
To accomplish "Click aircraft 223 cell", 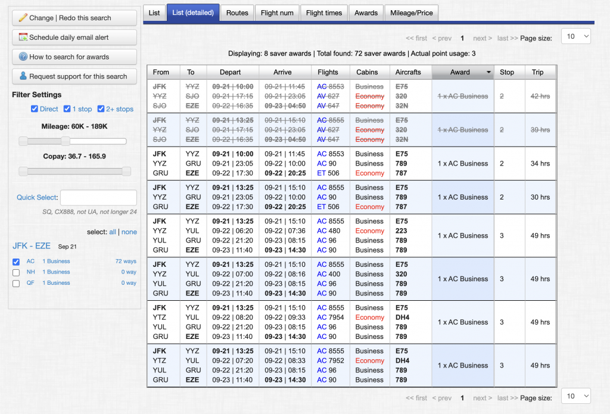I will 401,231.
